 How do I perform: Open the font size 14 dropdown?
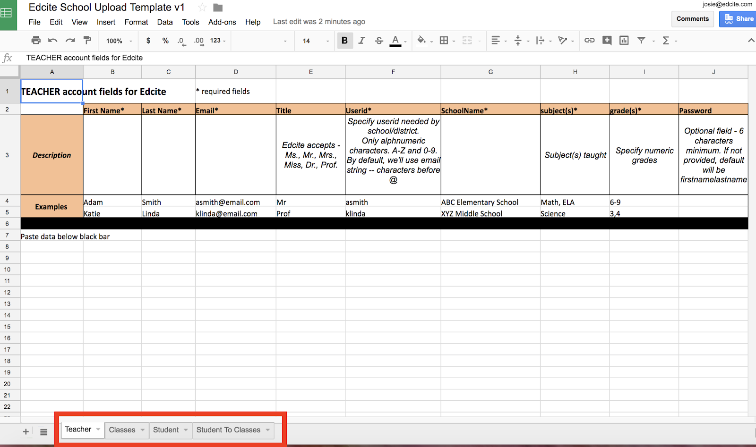(316, 41)
